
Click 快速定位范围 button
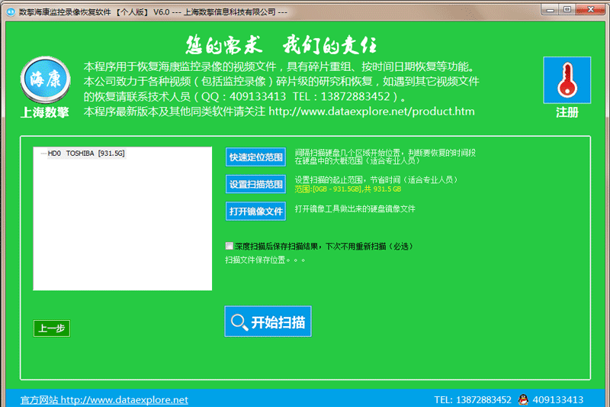(255, 157)
